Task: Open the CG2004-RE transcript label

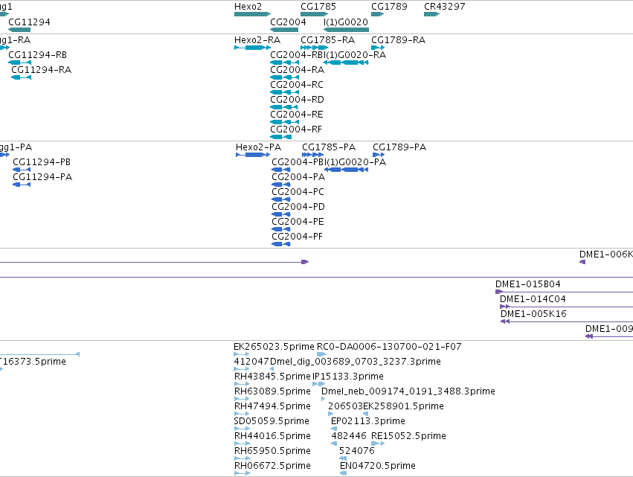Action: click(x=297, y=115)
